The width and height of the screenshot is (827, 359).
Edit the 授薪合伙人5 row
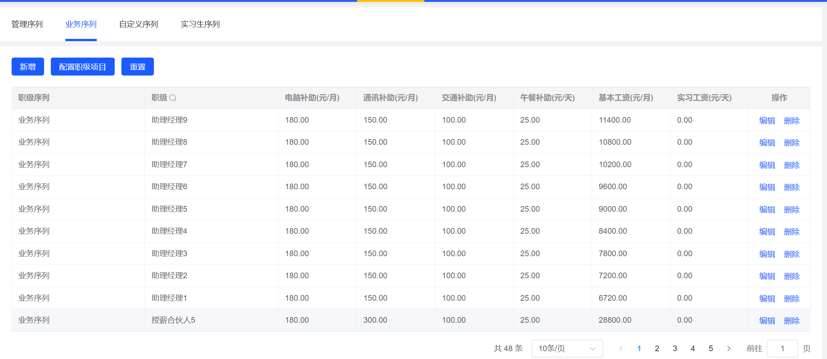[767, 320]
